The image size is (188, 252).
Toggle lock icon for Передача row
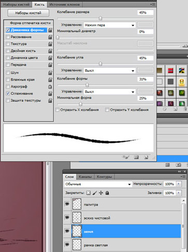click(50, 65)
